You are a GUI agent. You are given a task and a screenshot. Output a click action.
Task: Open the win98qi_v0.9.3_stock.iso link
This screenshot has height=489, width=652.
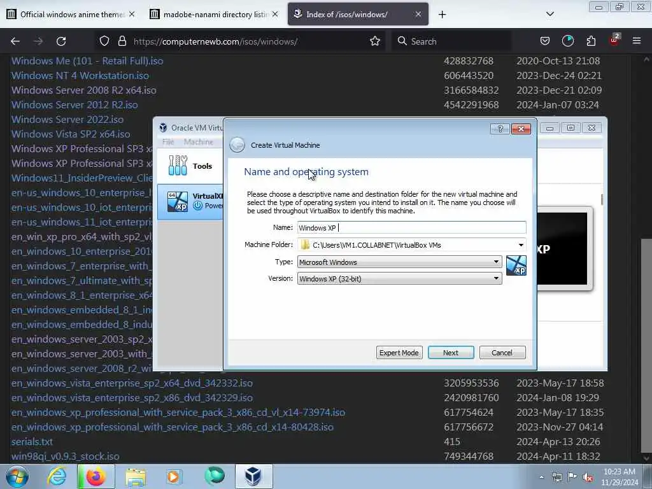66,456
